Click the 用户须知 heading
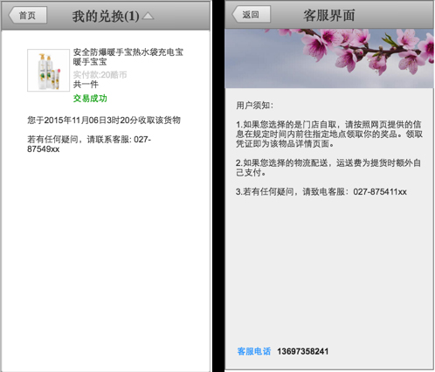Viewport: 435px width, 372px height. point(255,105)
